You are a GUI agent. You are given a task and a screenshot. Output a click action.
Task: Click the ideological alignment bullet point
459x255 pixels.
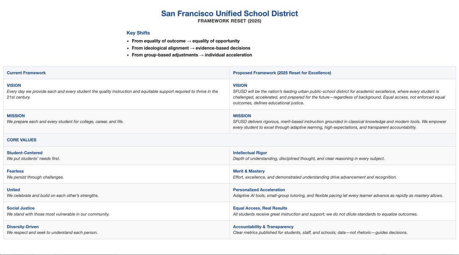[191, 48]
